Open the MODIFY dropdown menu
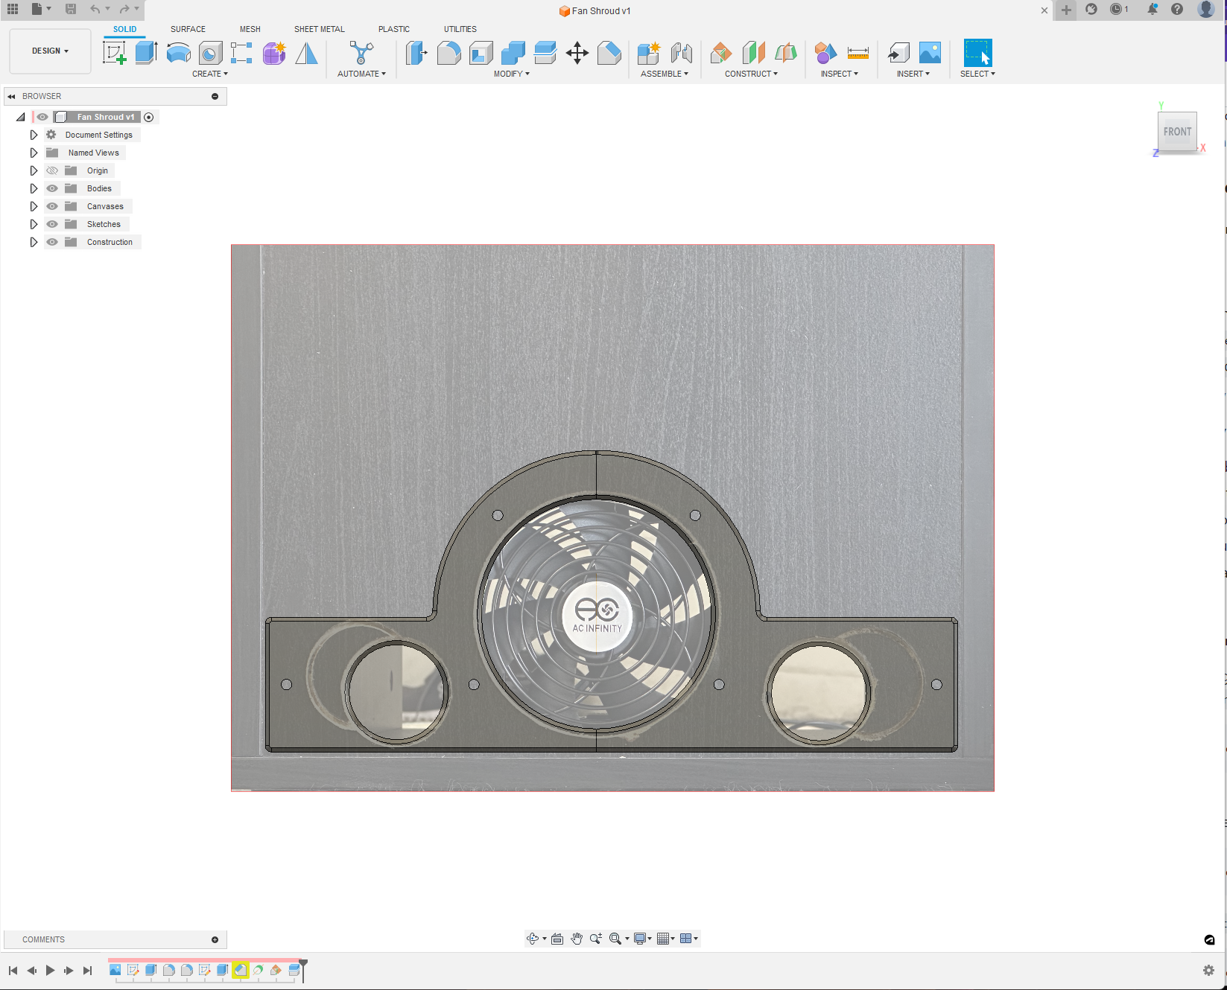 [511, 74]
